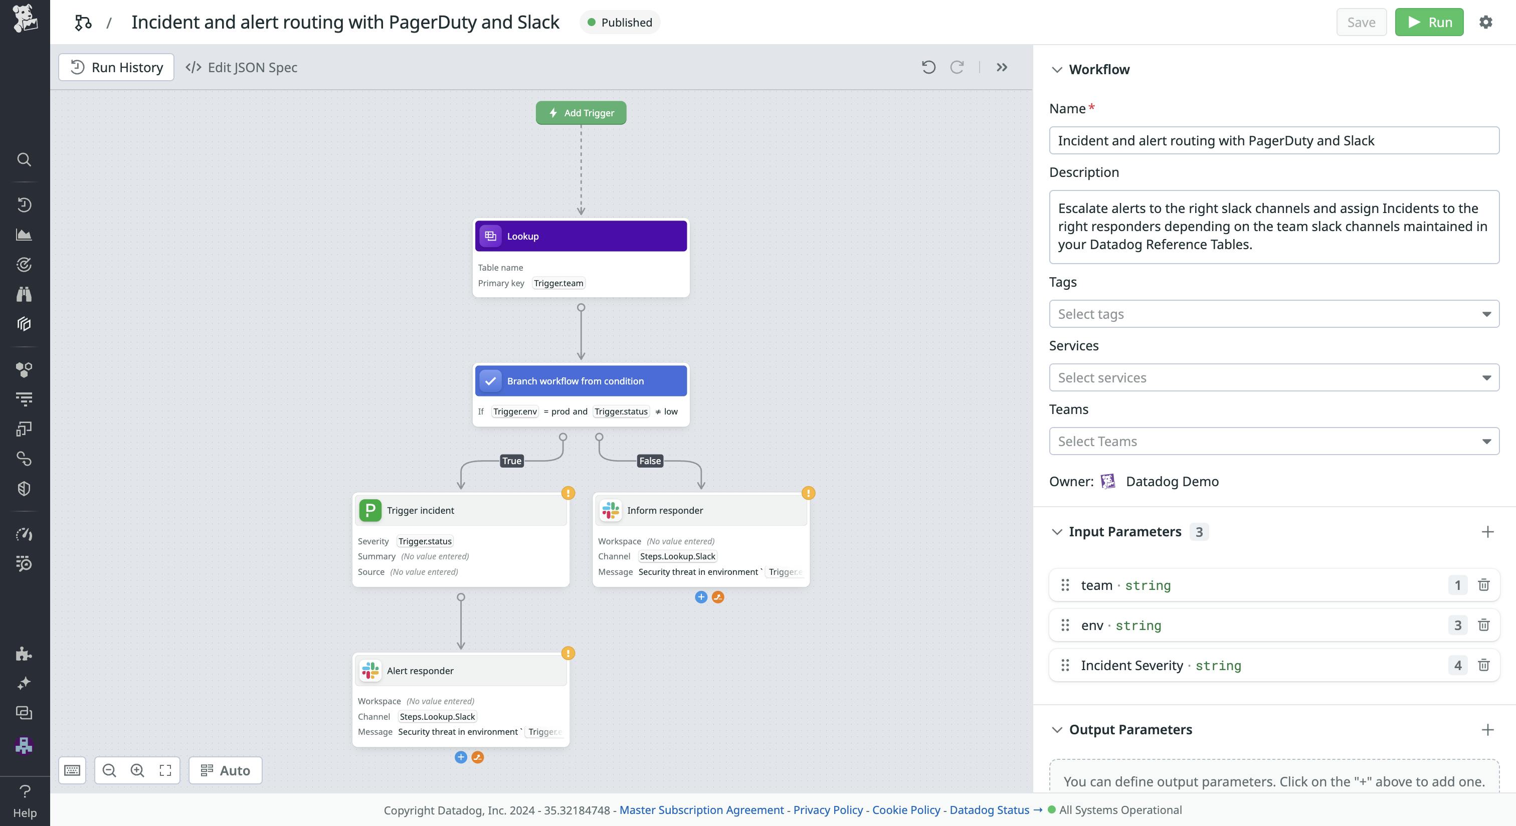Undo the last canvas change
Screen dimensions: 1516x826
coord(928,67)
